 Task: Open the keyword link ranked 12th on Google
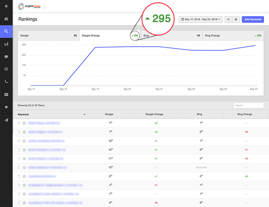click(47, 150)
